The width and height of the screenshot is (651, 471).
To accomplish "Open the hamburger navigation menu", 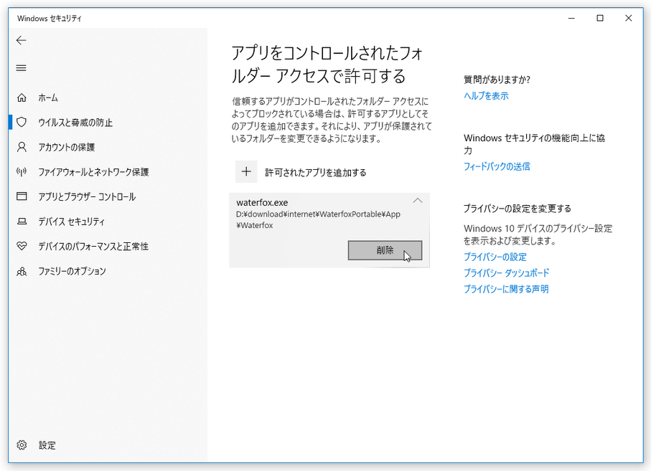I will (22, 68).
